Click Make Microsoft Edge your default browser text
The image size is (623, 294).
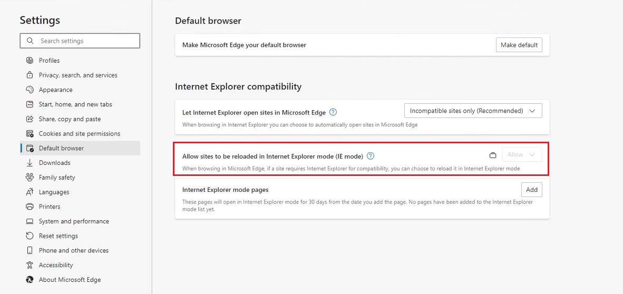point(245,45)
